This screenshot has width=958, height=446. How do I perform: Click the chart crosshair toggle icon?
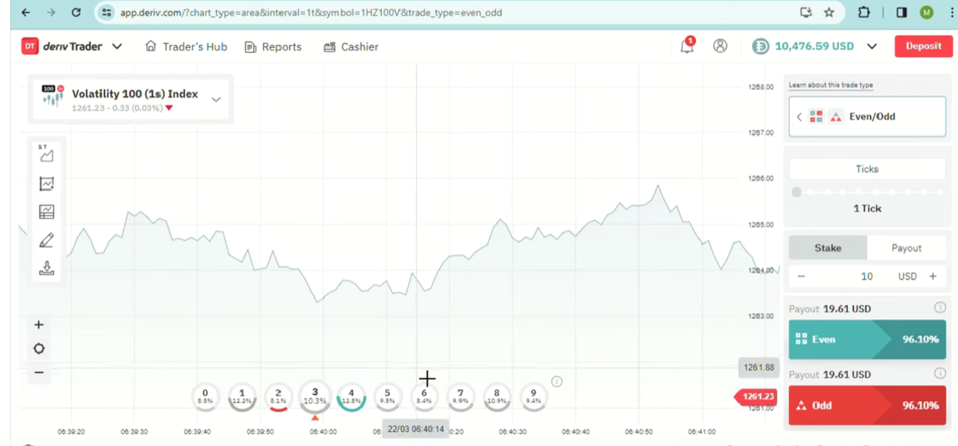(39, 349)
